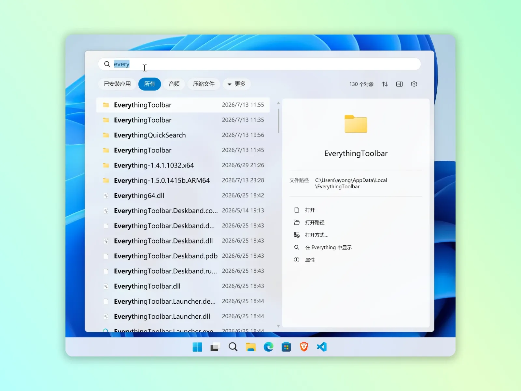The height and width of the screenshot is (391, 521).
Task: Select EverythingToolbar.Deskband.ru... result
Action: (x=183, y=271)
